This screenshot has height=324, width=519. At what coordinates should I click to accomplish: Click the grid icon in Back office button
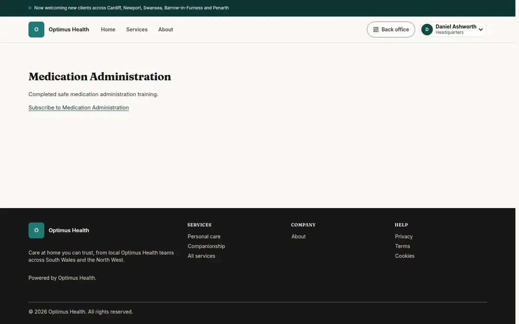pos(376,29)
